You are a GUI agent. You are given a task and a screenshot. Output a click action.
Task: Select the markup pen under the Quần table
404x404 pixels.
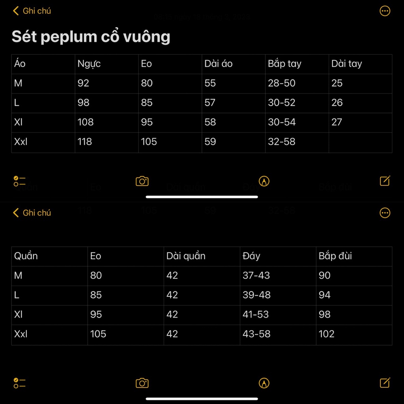(x=264, y=383)
